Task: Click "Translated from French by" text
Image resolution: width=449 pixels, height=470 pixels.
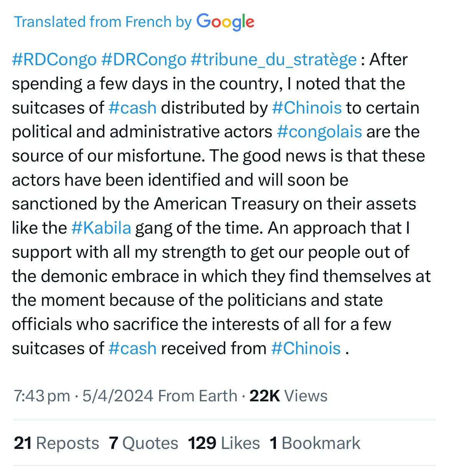Action: point(103,22)
